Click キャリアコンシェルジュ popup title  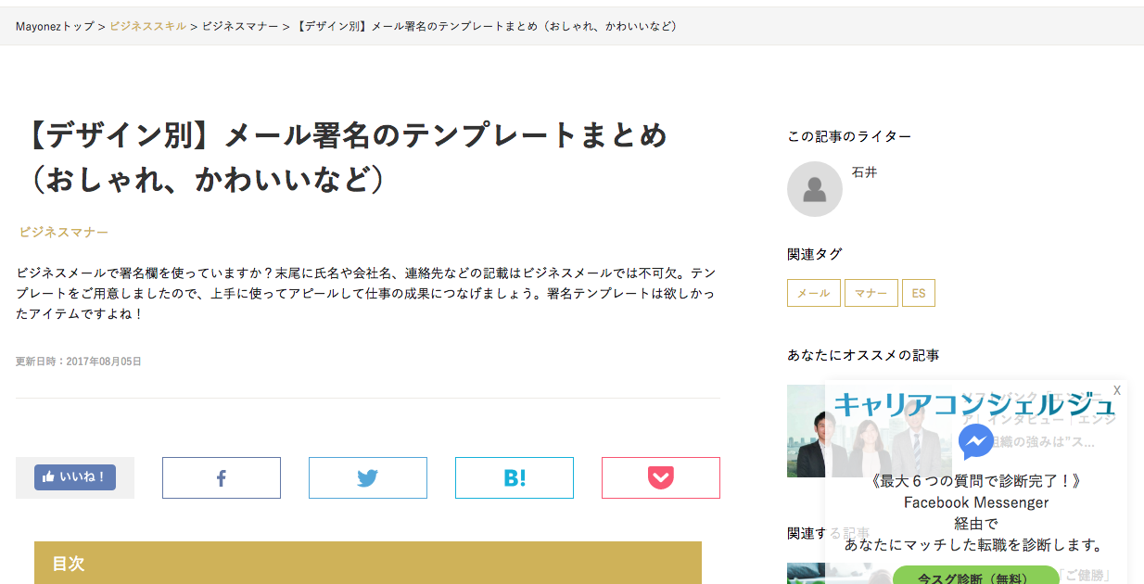(x=974, y=405)
